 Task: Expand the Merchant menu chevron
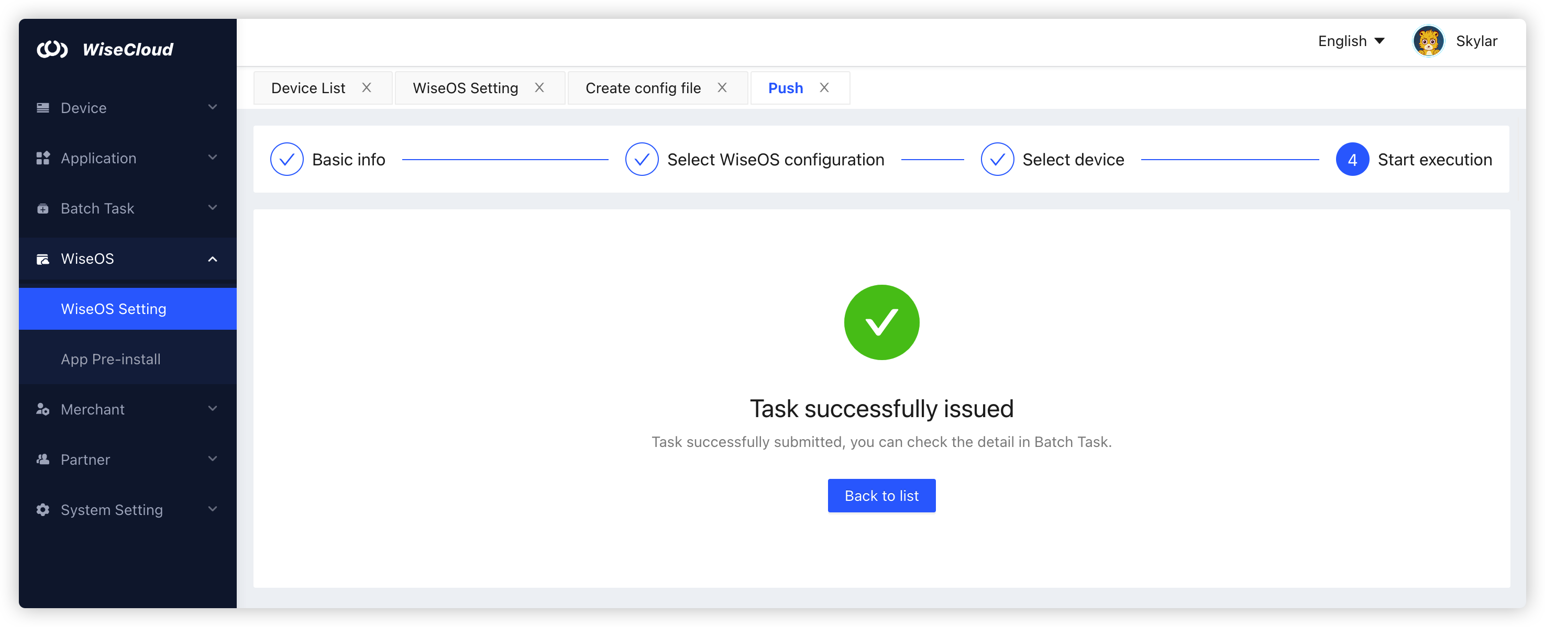(x=212, y=409)
